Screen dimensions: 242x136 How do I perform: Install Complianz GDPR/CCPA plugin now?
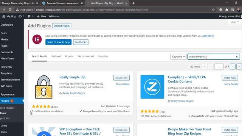pos(230,78)
